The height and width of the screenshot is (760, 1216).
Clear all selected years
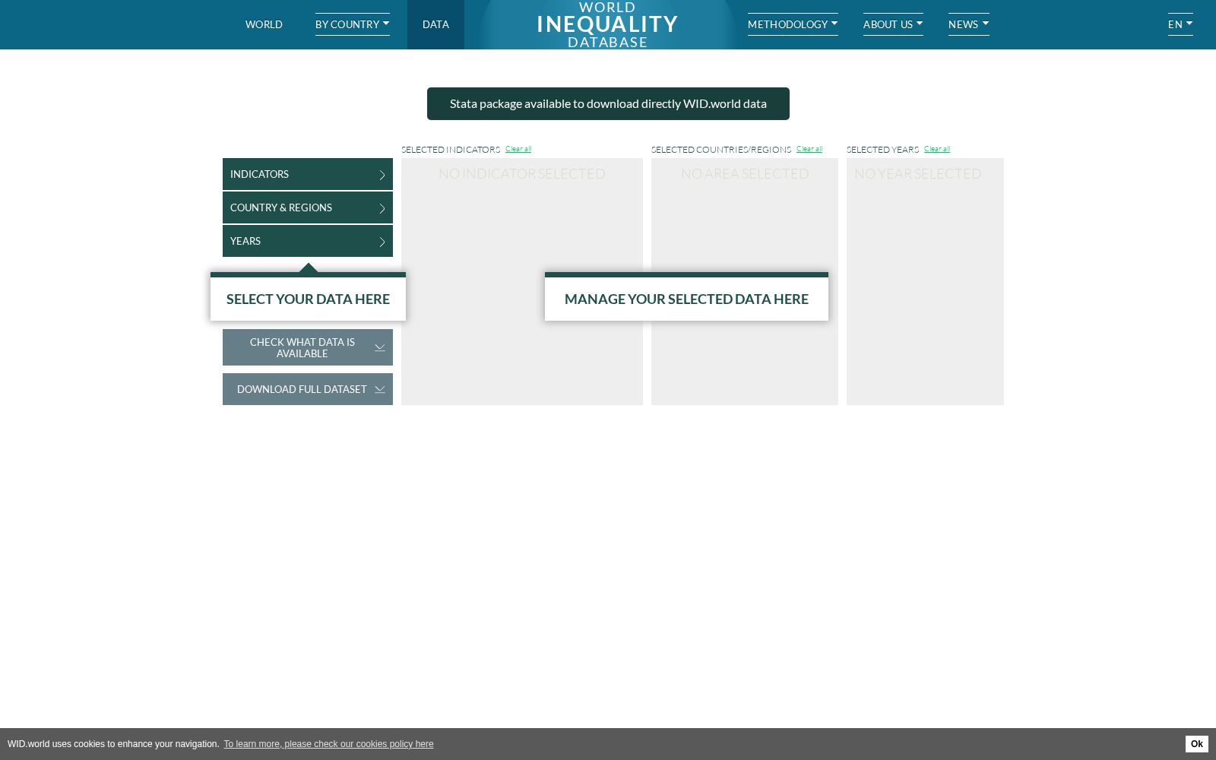937,149
